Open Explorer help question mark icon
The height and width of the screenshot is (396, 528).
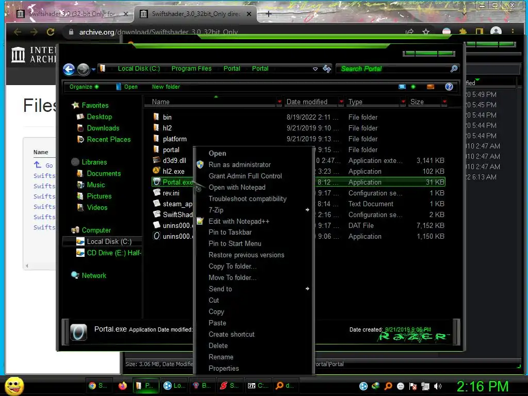pyautogui.click(x=449, y=87)
